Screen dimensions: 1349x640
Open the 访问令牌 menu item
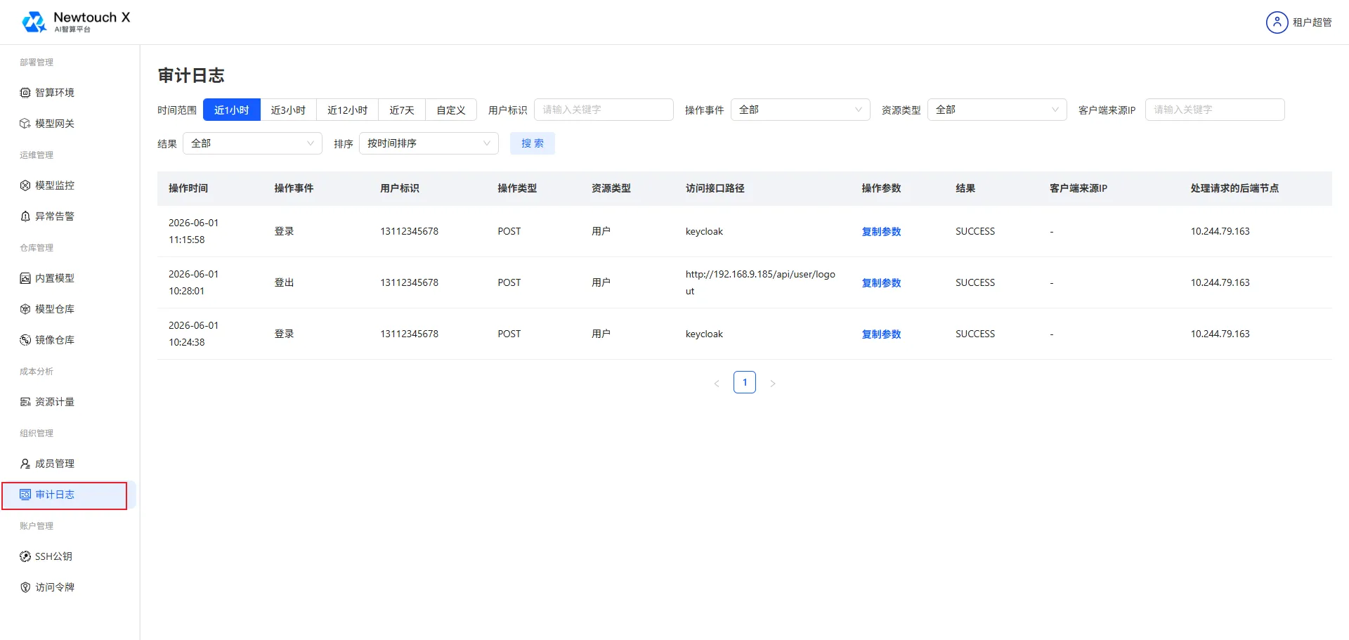[x=55, y=587]
